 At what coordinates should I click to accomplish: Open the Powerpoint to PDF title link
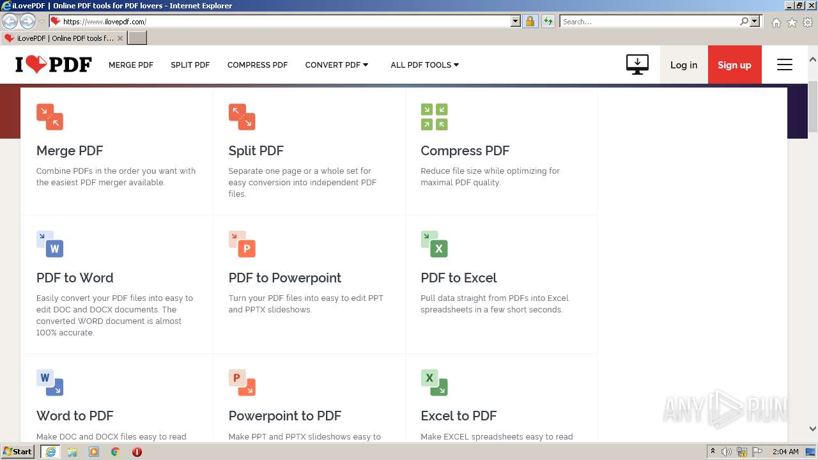click(x=285, y=416)
